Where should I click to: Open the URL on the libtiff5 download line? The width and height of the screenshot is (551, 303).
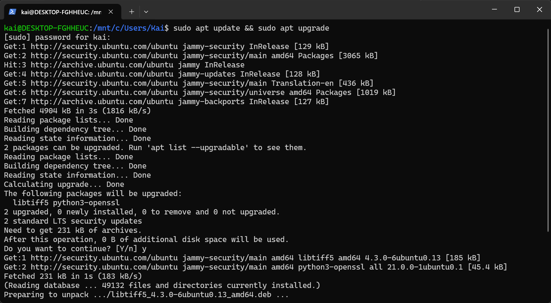[104, 258]
